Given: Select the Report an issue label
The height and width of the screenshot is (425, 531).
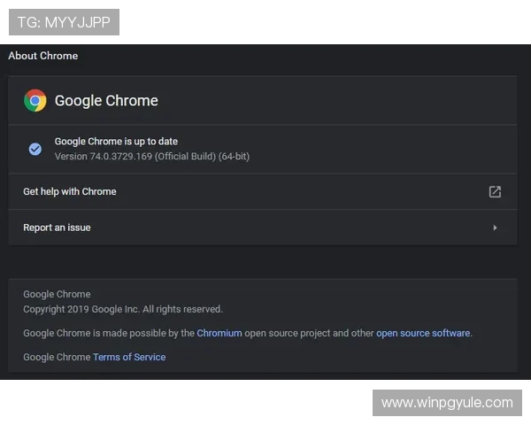Looking at the screenshot, I should click(x=57, y=228).
